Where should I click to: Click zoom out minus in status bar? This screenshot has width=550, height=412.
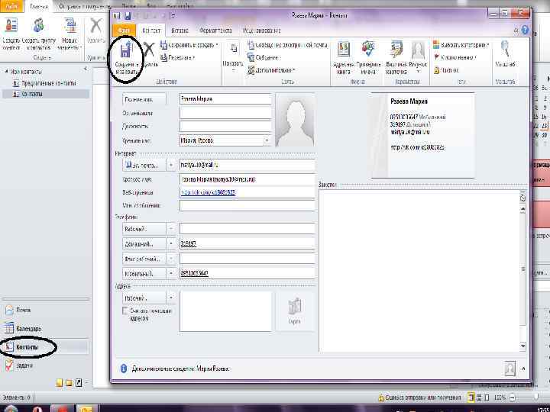click(x=513, y=398)
